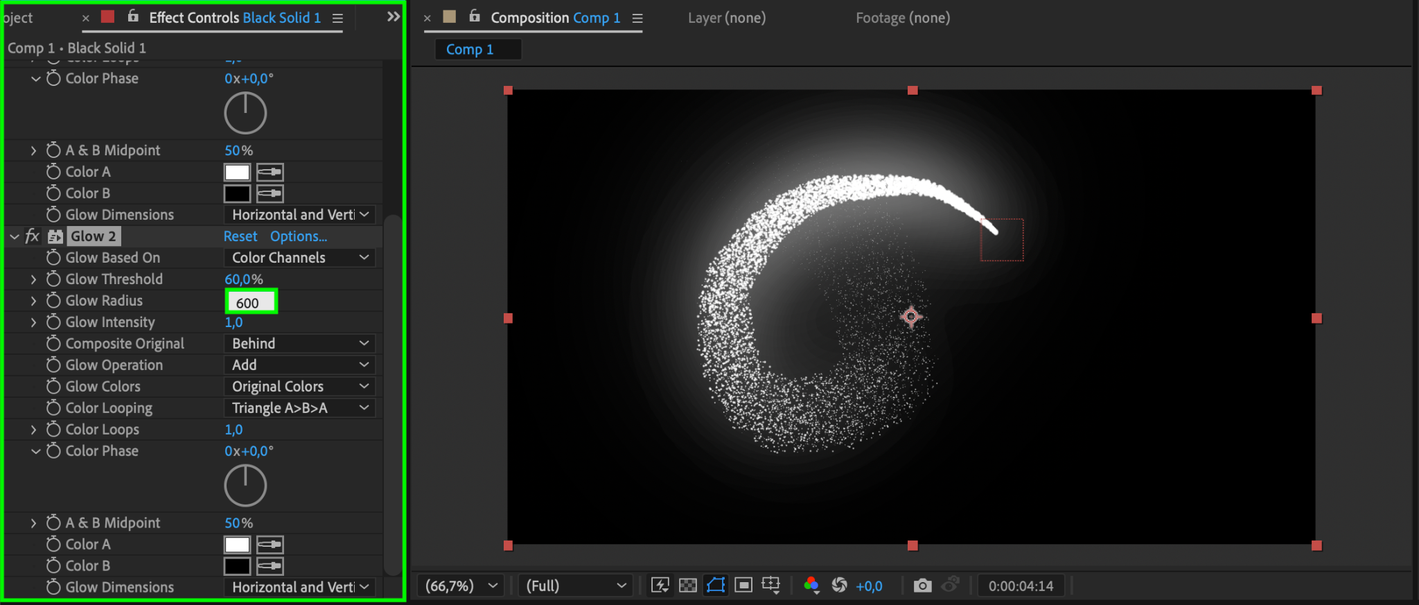Click Options link for Glow 2
1419x605 pixels.
[299, 236]
